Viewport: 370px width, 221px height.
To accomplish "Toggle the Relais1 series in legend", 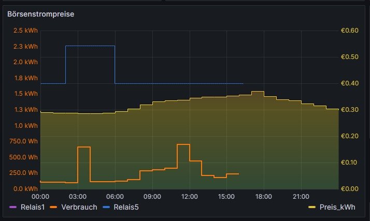I will (x=33, y=207).
